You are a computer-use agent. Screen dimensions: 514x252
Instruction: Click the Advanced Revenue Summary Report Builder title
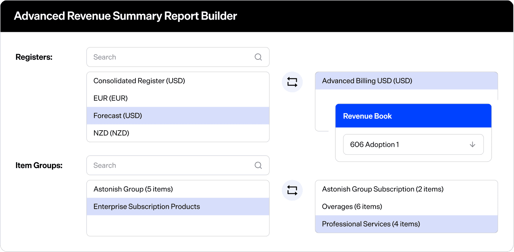[x=126, y=16]
